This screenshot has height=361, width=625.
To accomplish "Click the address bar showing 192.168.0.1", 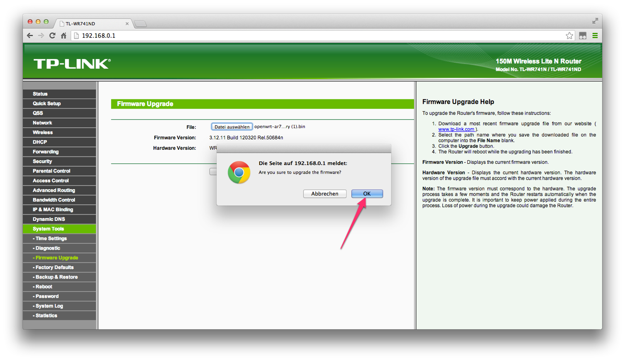I will click(291, 36).
